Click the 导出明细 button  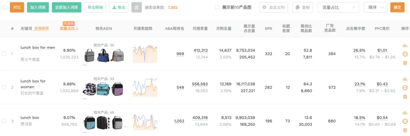point(95,7)
